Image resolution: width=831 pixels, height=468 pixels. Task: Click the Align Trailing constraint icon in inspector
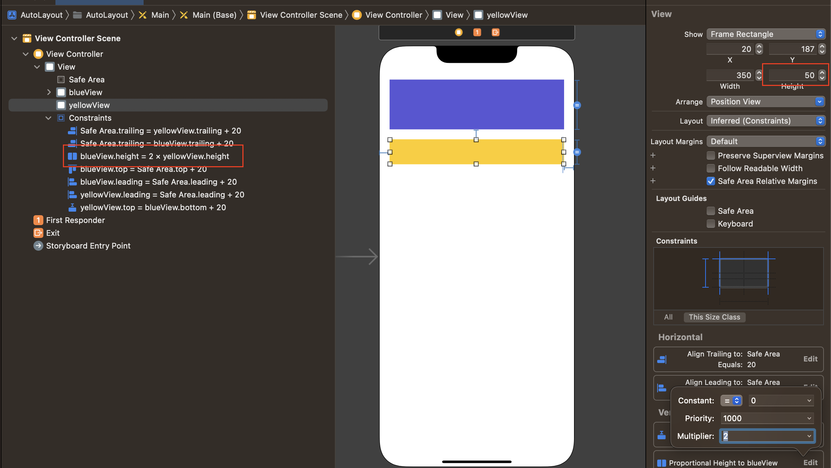coord(662,359)
